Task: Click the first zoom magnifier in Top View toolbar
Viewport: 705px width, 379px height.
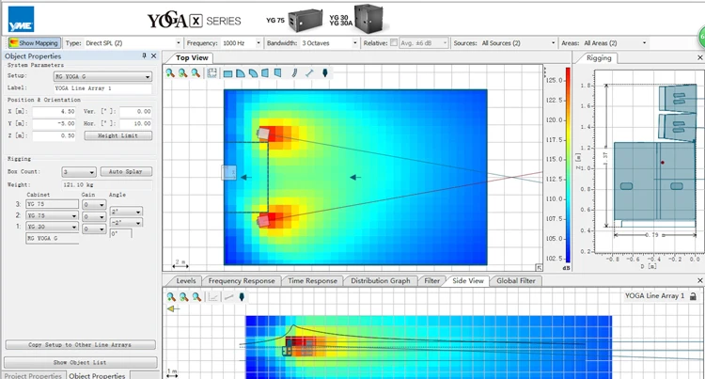Action: point(170,72)
